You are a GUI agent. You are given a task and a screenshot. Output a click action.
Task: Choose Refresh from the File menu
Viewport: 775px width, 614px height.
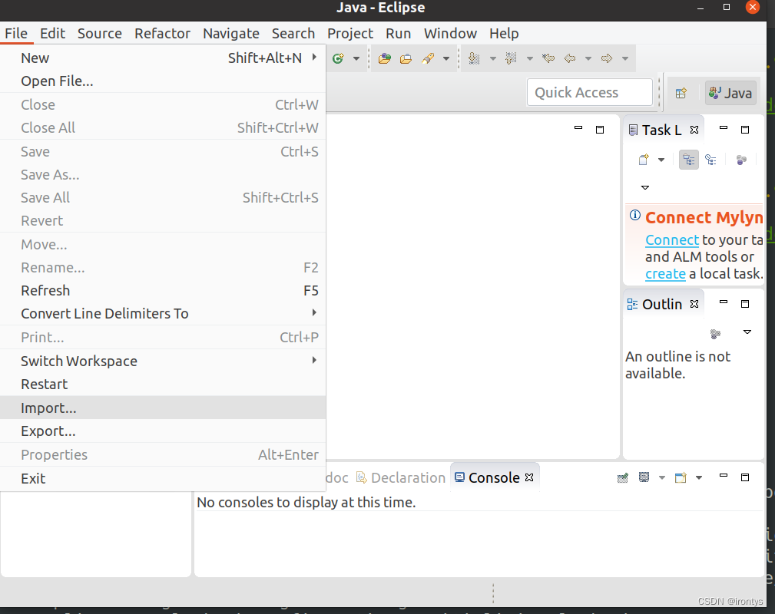pos(163,290)
